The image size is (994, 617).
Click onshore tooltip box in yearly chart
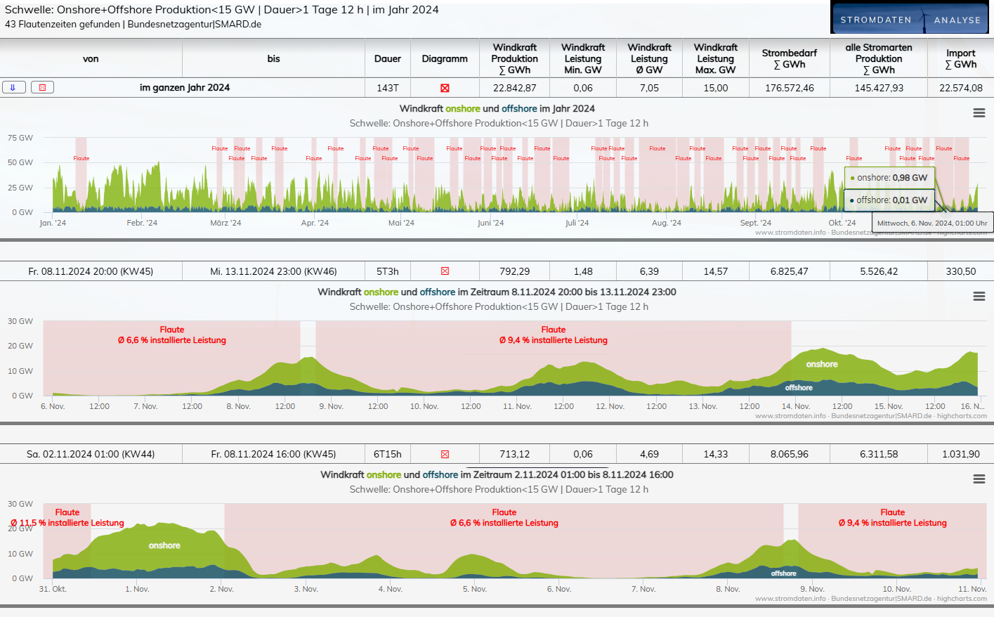point(889,178)
